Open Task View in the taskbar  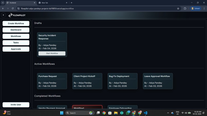pos(98,113)
